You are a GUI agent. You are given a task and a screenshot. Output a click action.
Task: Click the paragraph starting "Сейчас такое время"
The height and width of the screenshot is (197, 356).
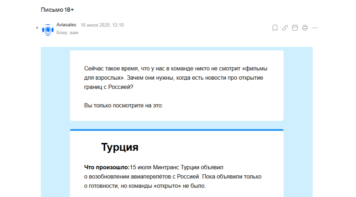click(176, 78)
